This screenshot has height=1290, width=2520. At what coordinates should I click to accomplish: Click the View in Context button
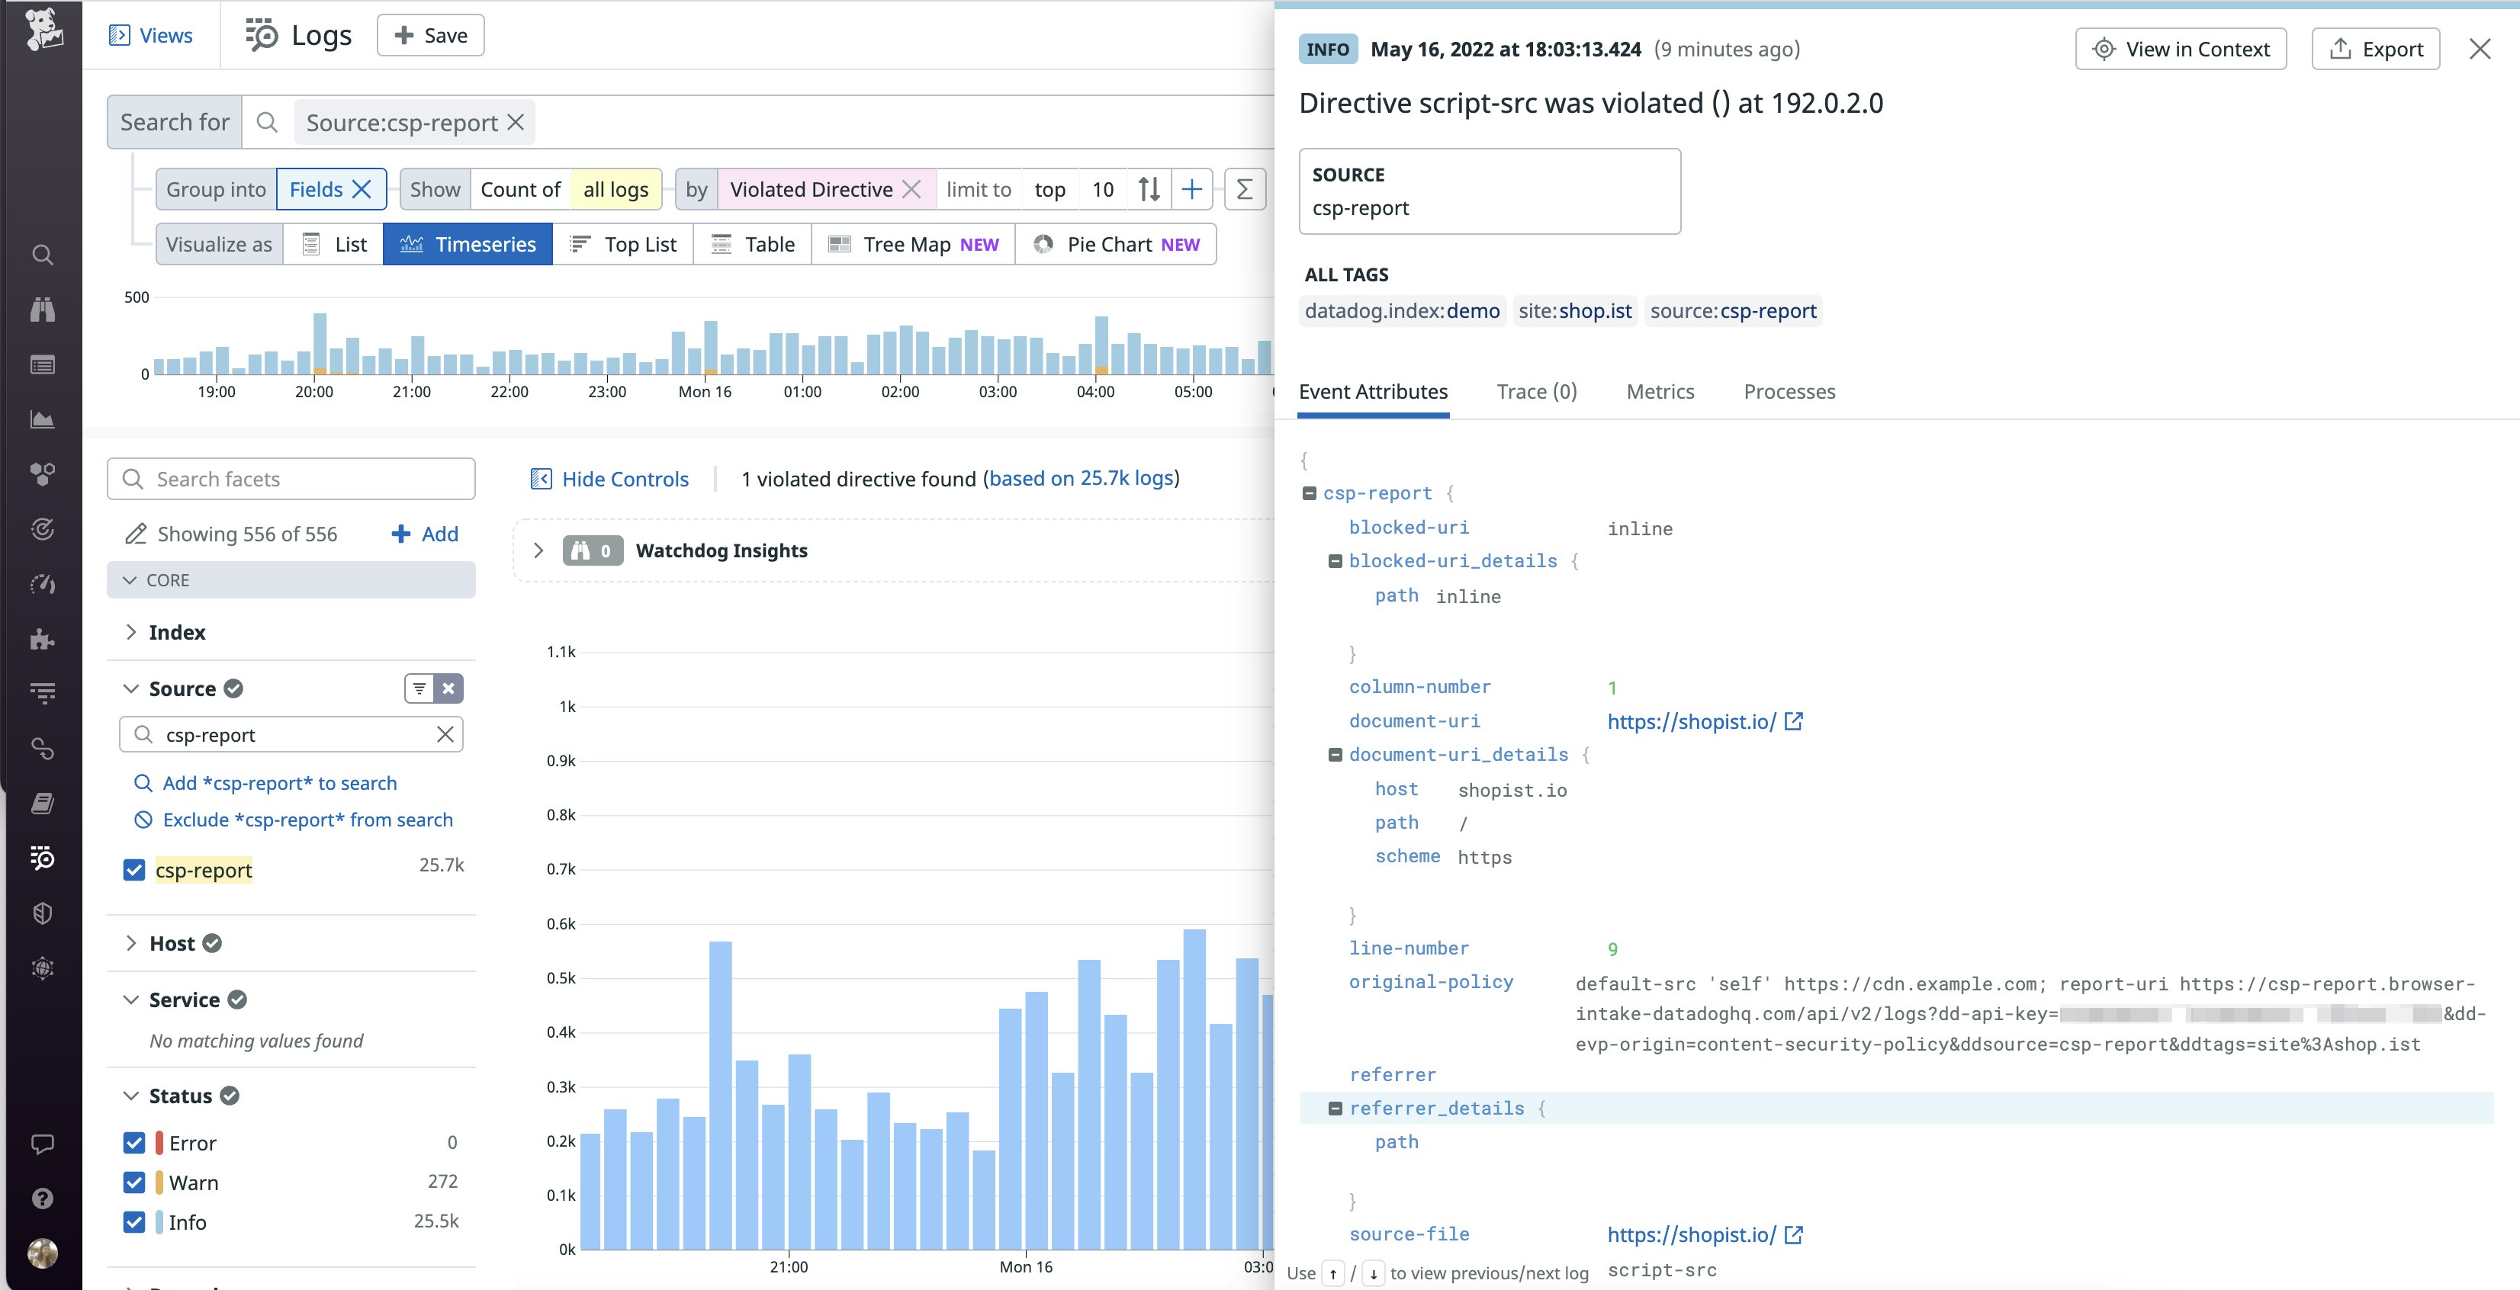2181,49
